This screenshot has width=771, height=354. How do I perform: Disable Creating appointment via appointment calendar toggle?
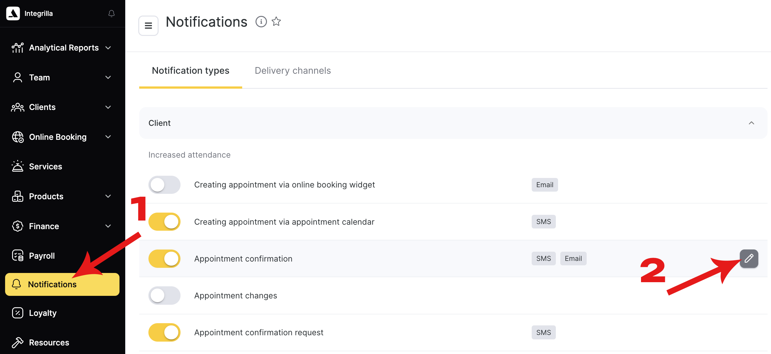[164, 221]
